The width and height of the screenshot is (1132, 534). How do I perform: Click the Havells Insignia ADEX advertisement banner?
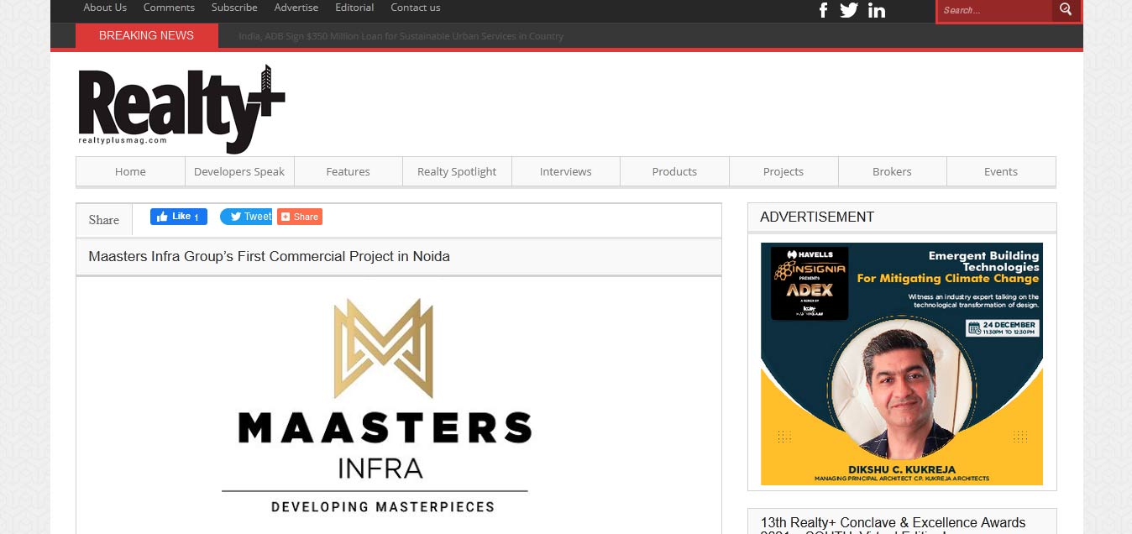(901, 364)
